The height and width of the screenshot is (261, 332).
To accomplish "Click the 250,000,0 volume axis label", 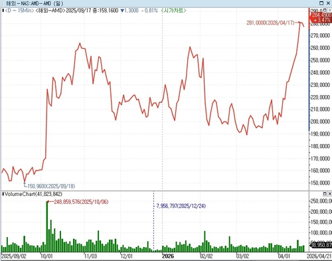I will tap(321, 201).
